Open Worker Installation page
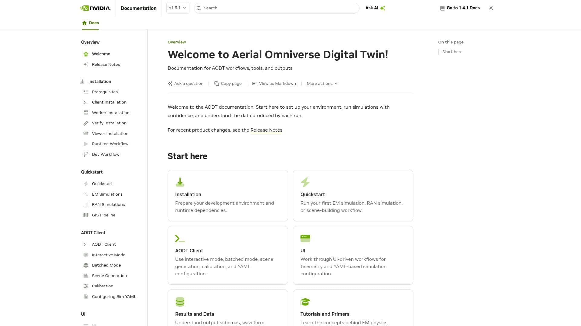Viewport: 581px width, 326px height. [111, 113]
